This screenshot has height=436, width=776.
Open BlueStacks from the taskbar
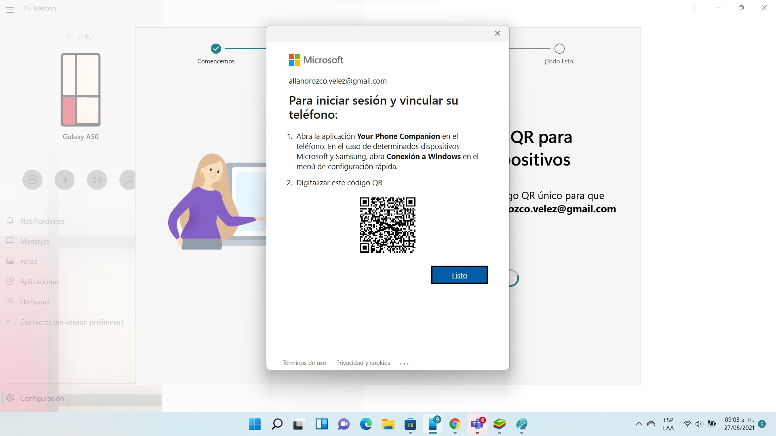pos(500,424)
